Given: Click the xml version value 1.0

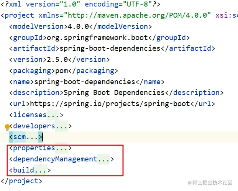Looking at the screenshot, I should coord(70,4).
